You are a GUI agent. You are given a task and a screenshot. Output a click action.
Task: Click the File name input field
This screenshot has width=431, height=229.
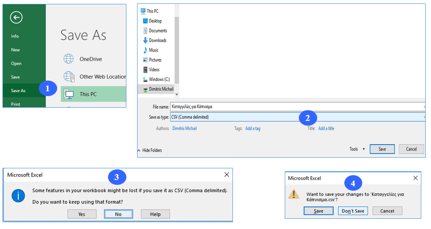coord(297,106)
